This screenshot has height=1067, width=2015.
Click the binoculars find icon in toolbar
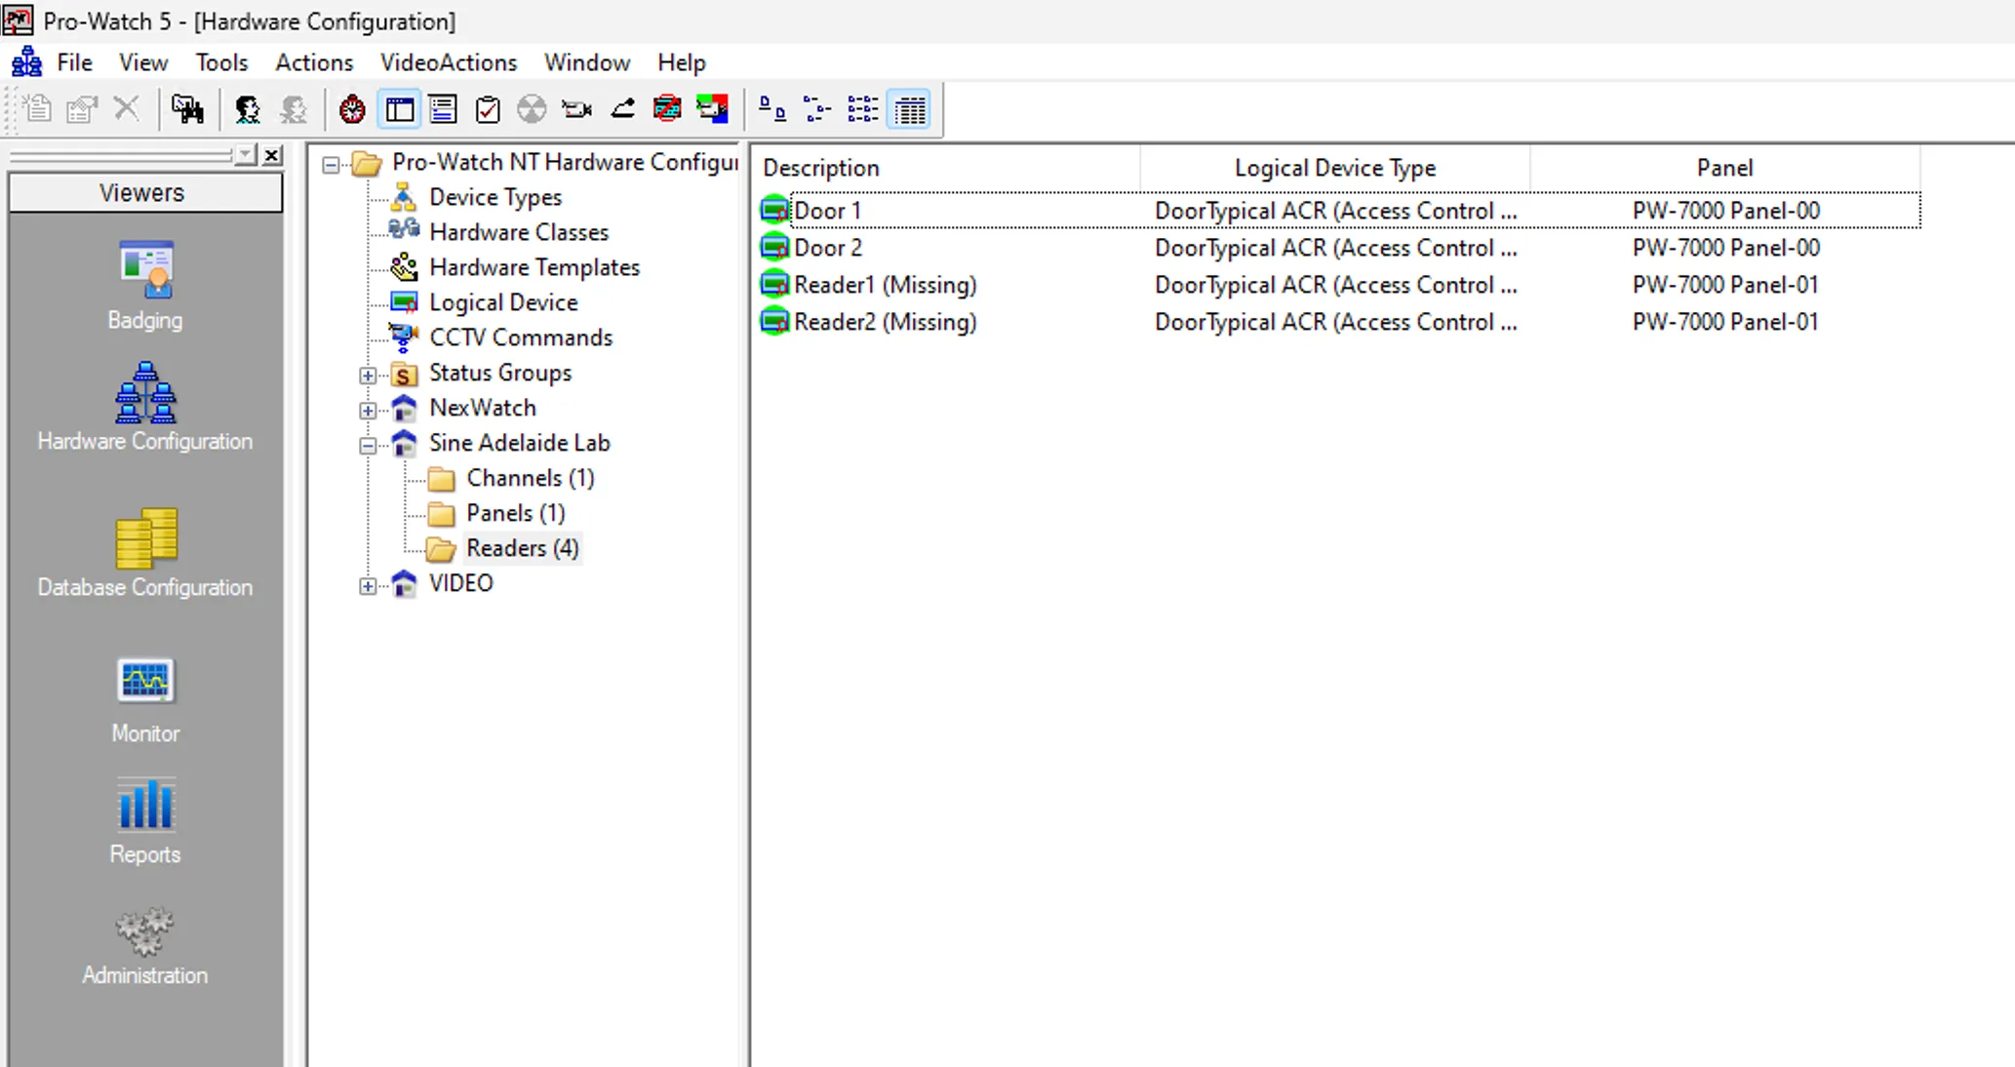point(187,109)
